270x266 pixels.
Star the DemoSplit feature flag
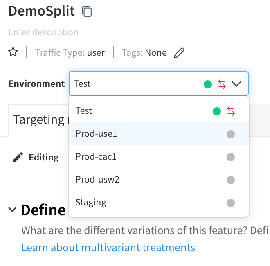coord(13,52)
